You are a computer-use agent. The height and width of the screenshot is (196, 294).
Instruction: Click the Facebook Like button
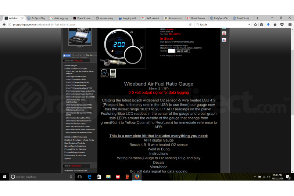coord(67,56)
